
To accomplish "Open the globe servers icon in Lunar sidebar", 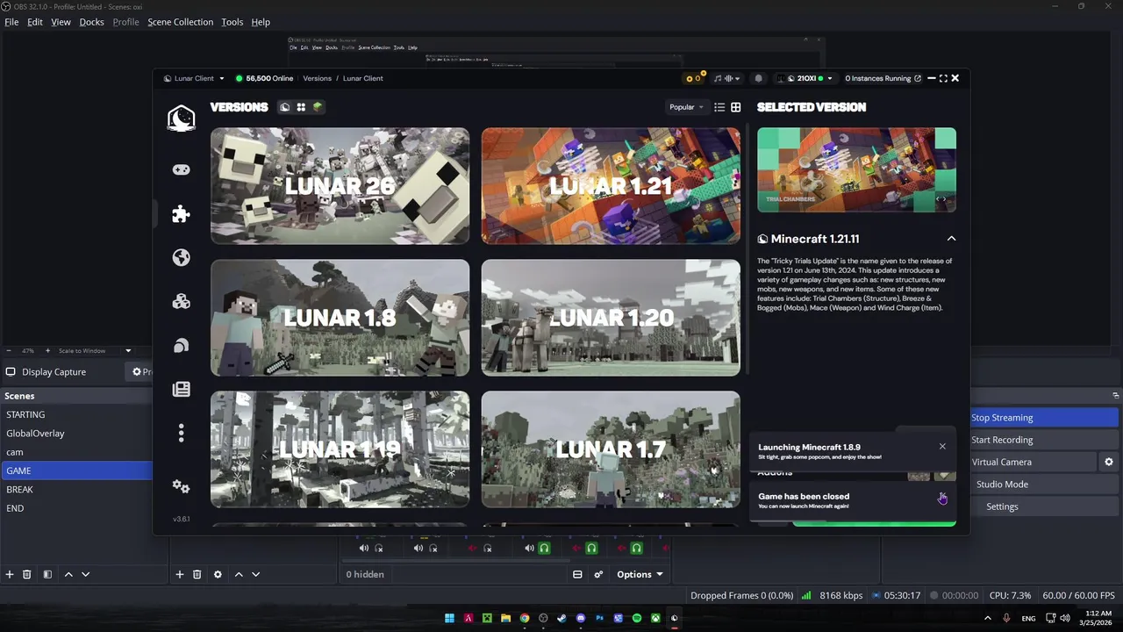I will click(181, 257).
